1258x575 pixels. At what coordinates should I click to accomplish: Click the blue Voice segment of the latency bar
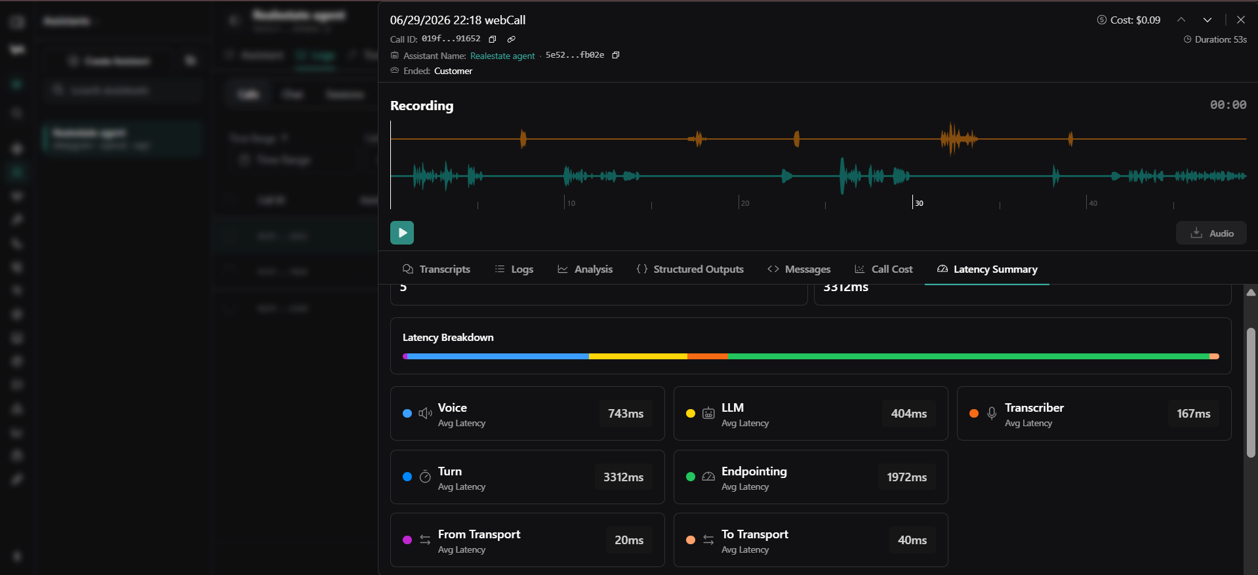(x=498, y=357)
